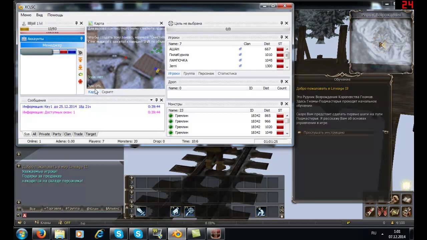Select the @Клан game chat tab
Viewport: 427px width, 240px height.
92,209
